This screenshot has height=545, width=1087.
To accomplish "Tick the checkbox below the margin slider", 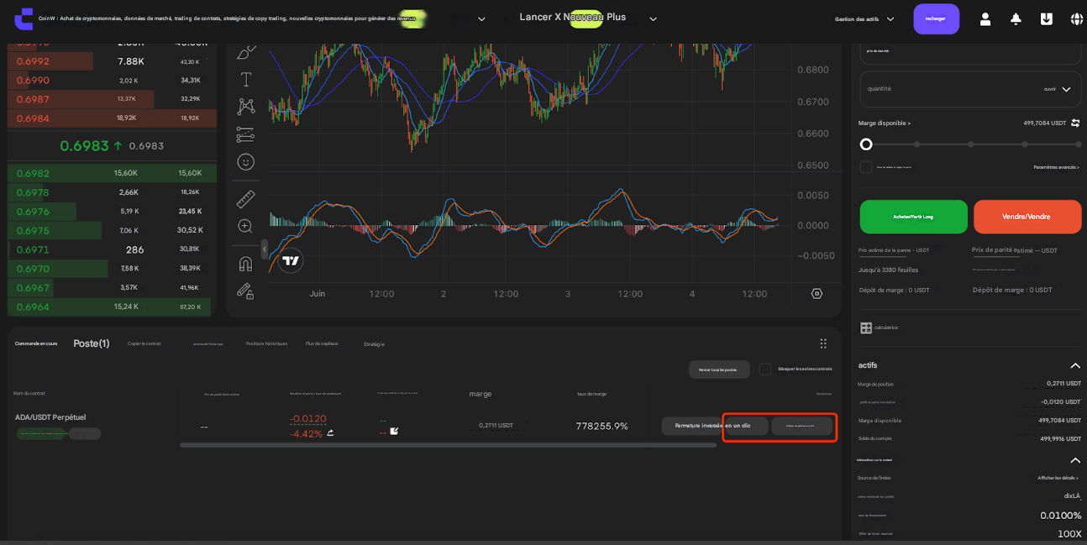I will [x=866, y=167].
